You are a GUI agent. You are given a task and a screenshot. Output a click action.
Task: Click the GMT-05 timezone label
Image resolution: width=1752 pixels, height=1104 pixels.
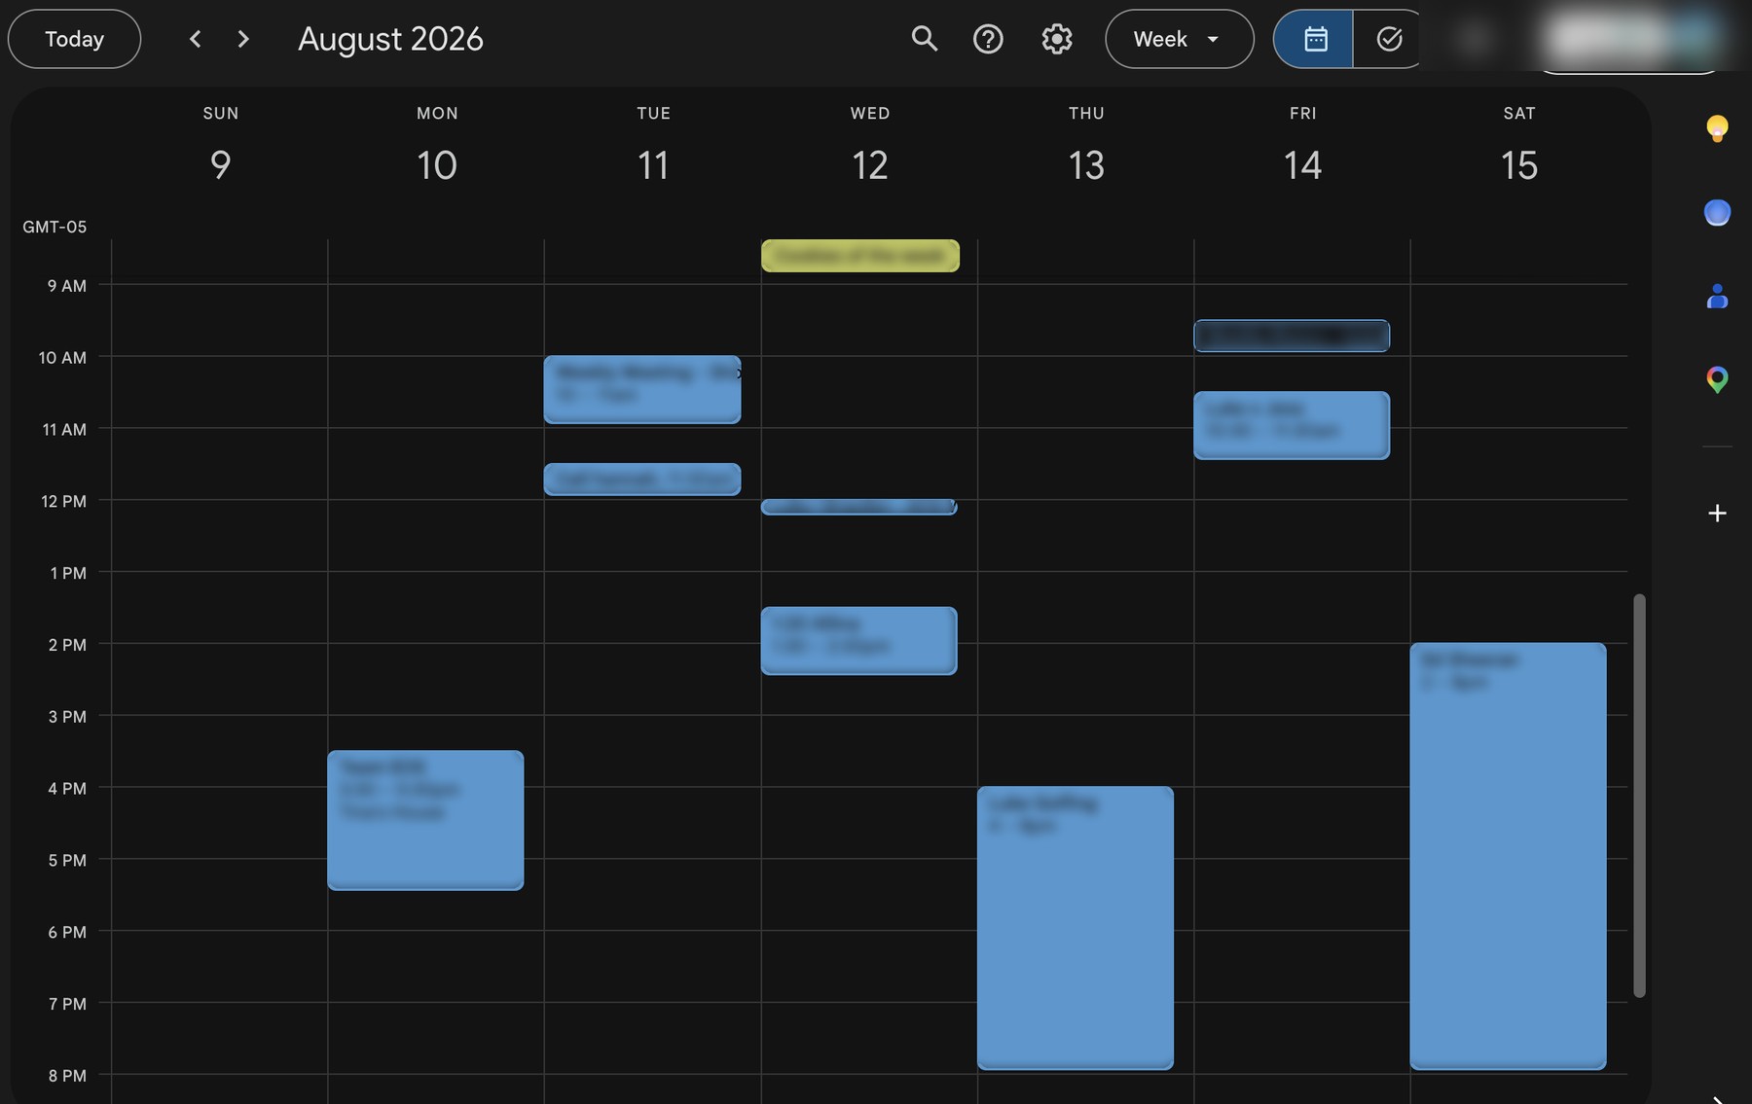point(55,227)
